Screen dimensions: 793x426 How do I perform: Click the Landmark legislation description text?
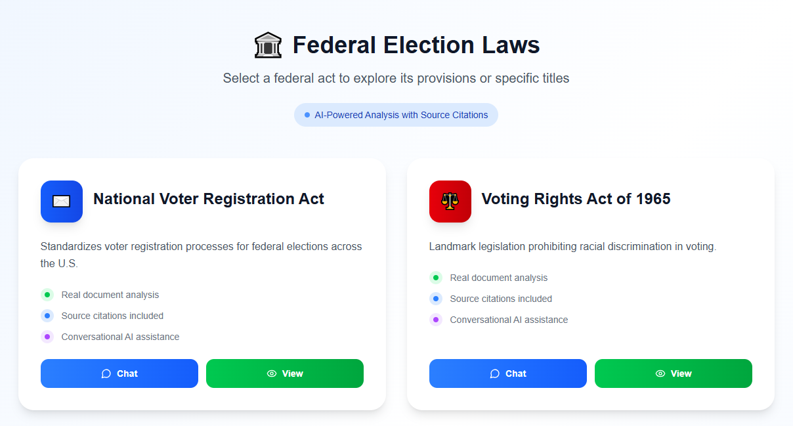(x=572, y=247)
